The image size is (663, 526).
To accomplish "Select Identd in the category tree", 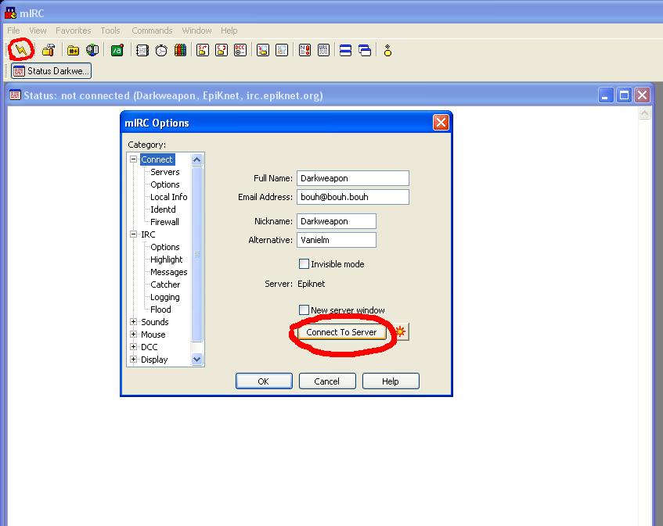I will point(163,209).
